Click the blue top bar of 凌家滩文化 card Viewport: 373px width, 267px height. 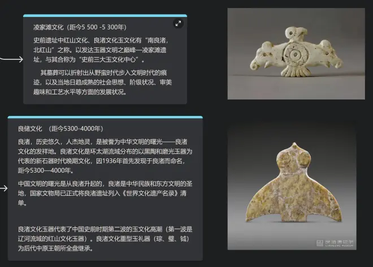(x=105, y=16)
